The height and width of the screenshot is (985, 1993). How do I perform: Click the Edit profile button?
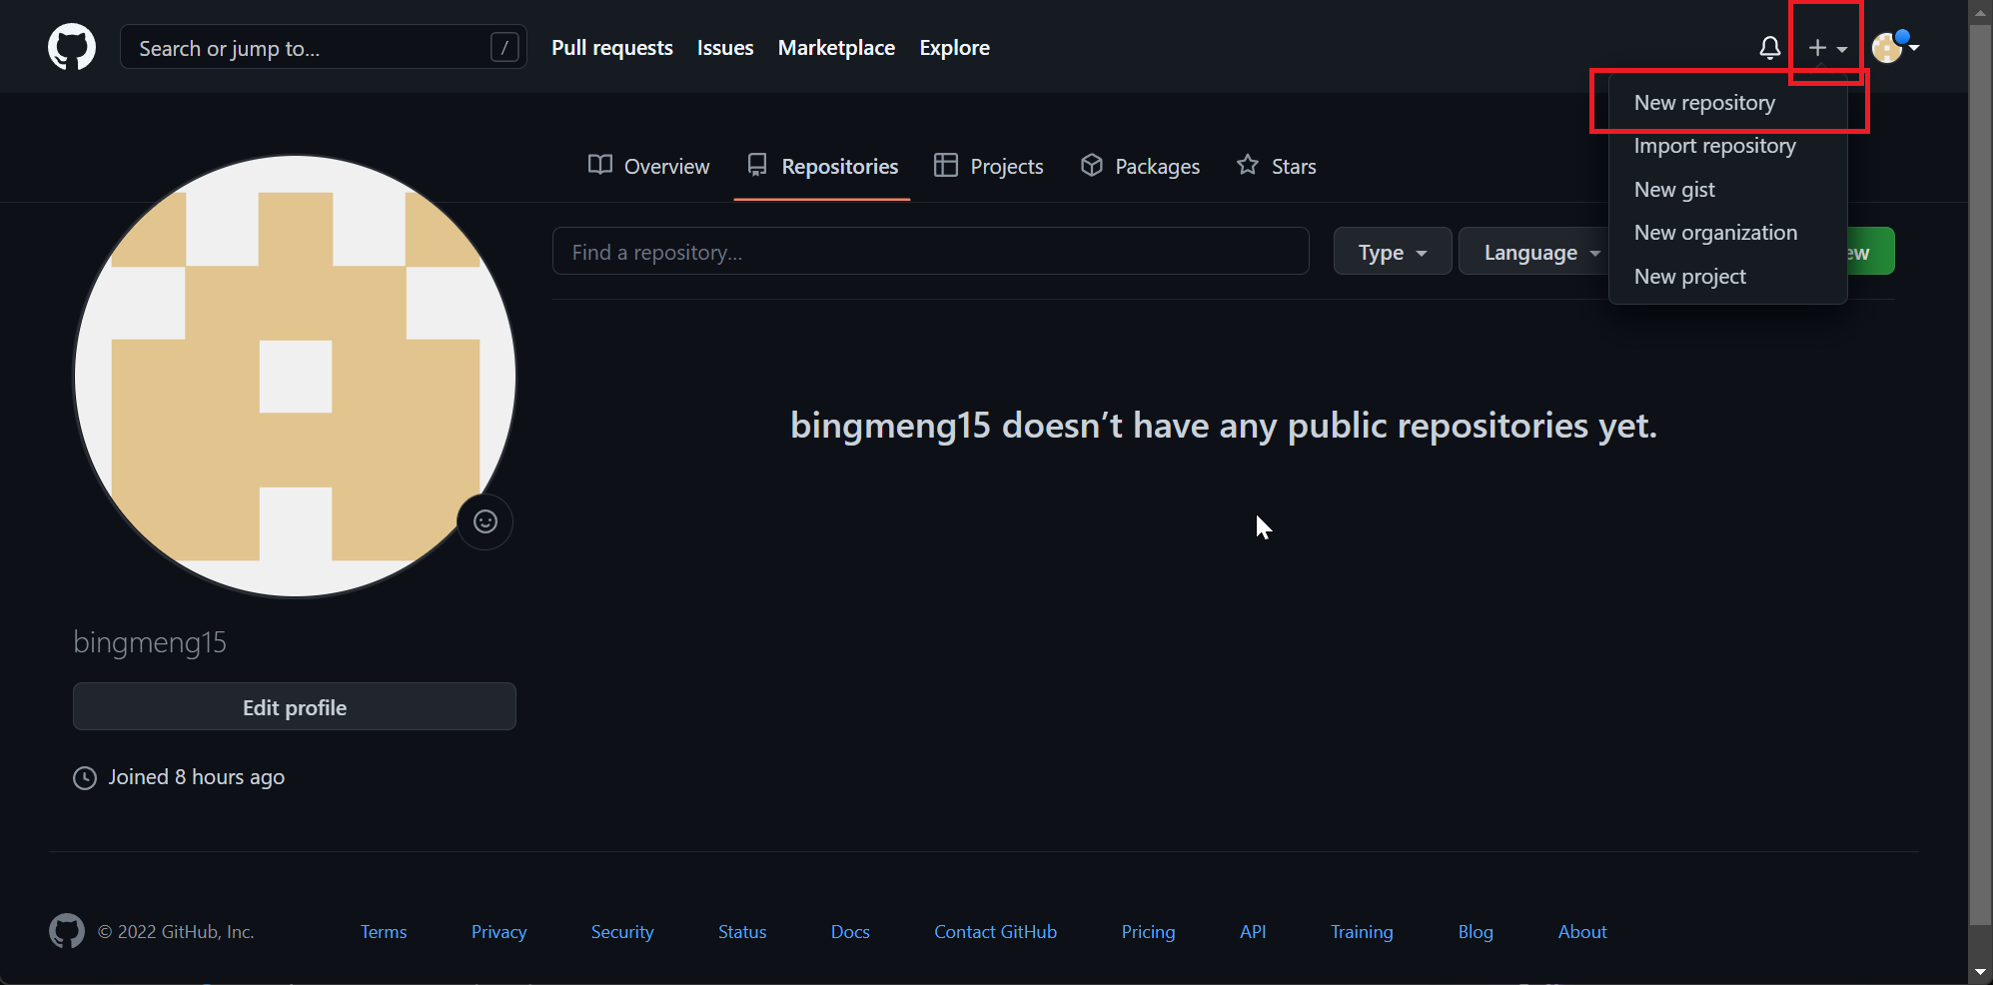point(295,707)
